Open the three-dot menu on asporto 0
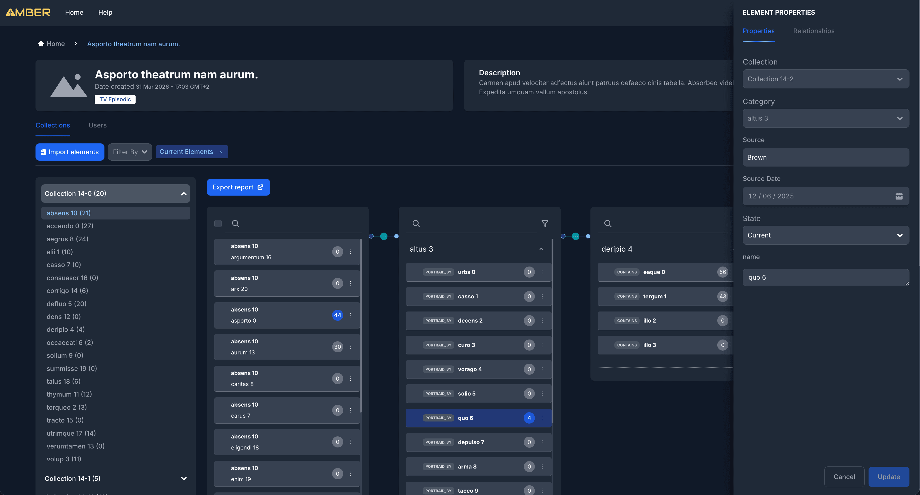This screenshot has height=495, width=920. point(350,315)
